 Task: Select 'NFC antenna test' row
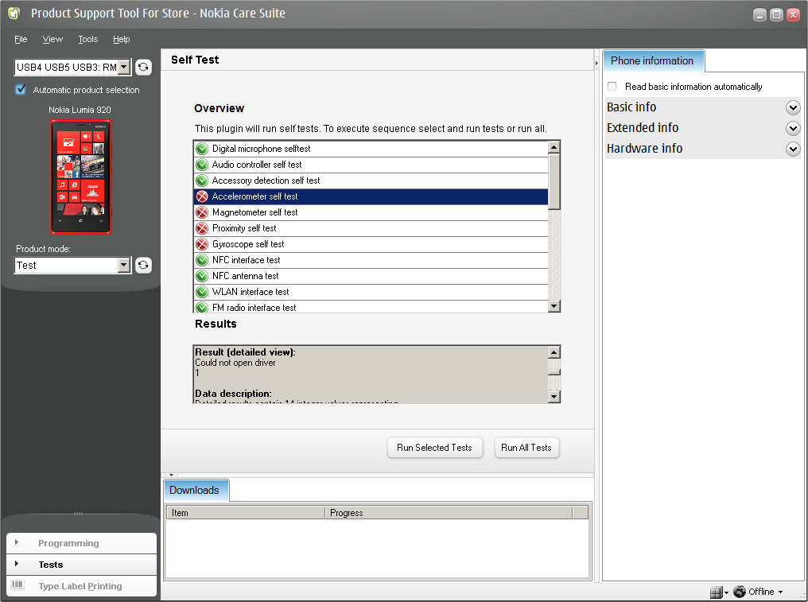coord(371,276)
